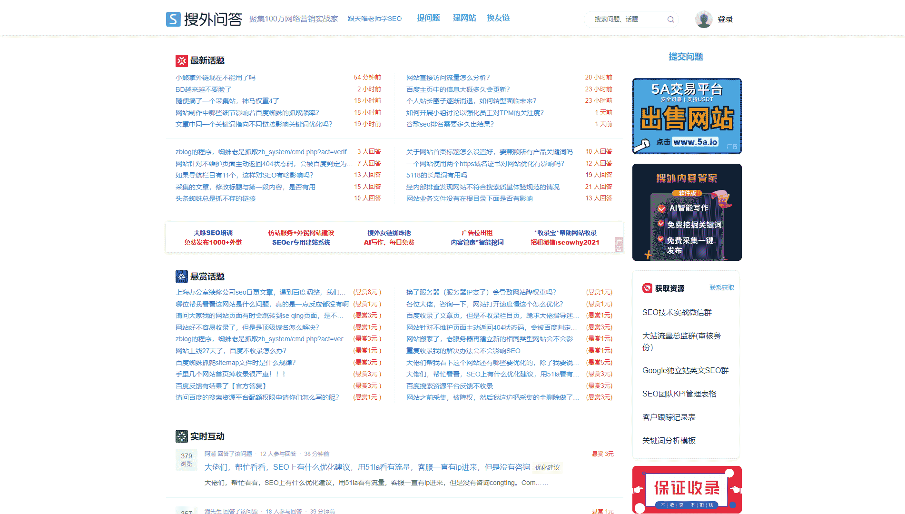Open bounty topic 百度蜘蛛抓爬sitemap文件时是什么规律？
Viewport: 905px width, 514px height.
[x=236, y=363]
